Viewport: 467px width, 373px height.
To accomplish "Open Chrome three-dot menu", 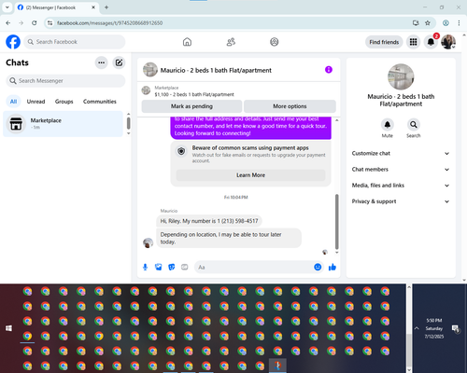I will (459, 23).
